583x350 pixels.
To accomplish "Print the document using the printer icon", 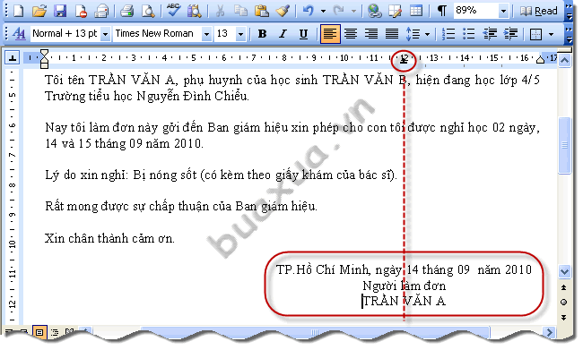I will click(127, 11).
